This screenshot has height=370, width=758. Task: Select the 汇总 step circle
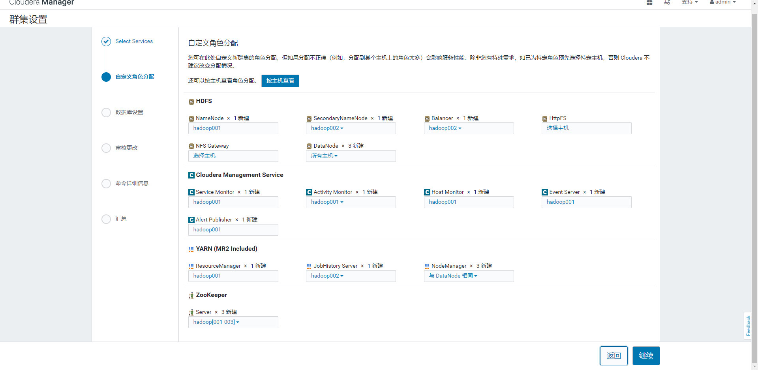point(106,219)
